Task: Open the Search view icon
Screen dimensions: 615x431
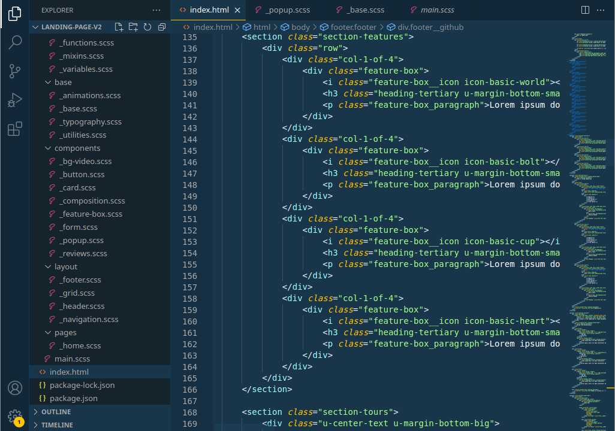Action: tap(14, 42)
